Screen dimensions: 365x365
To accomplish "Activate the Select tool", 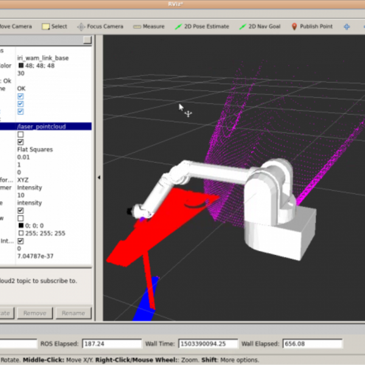I will coord(54,26).
